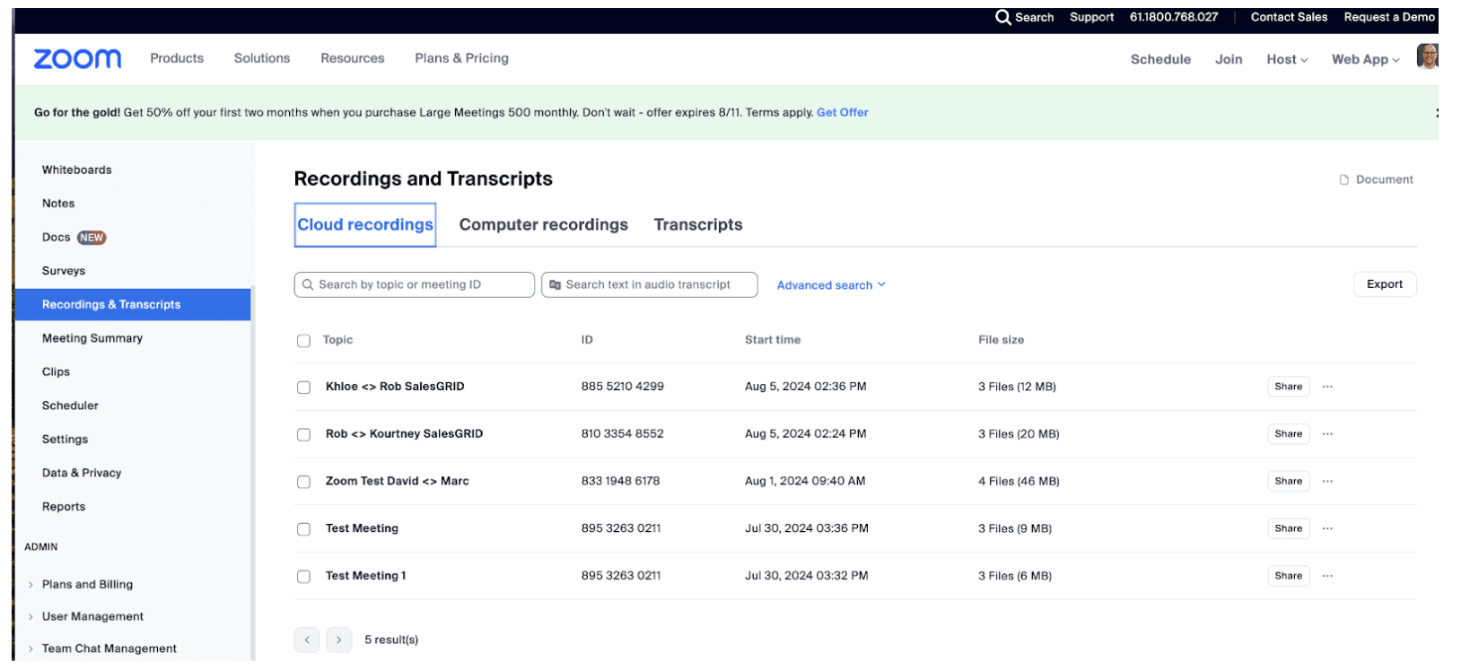The width and height of the screenshot is (1470, 671).
Task: Click the Export button
Action: point(1385,284)
